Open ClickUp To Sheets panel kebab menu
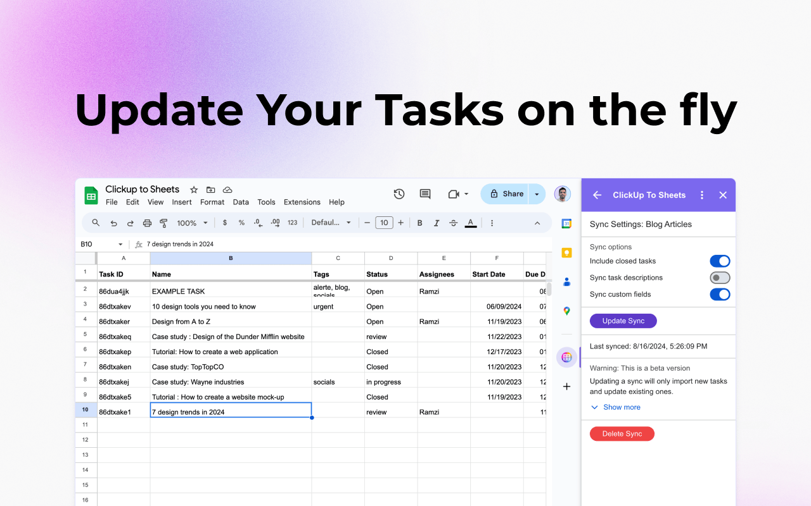 [702, 195]
